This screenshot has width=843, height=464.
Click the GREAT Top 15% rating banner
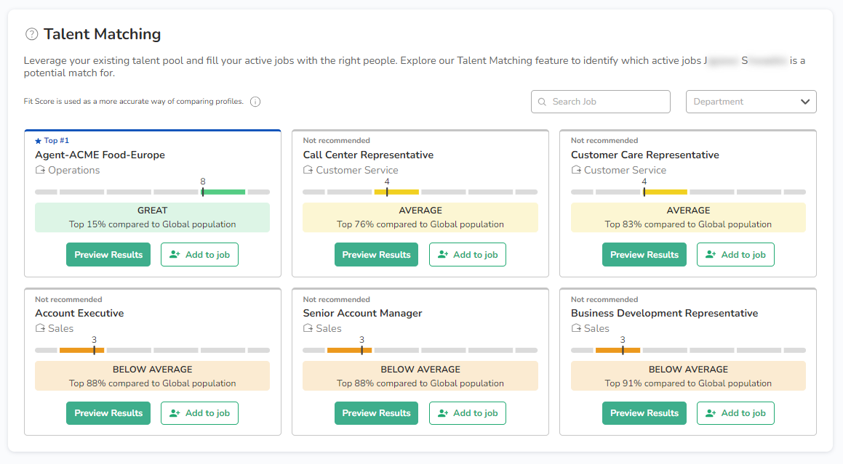(x=152, y=217)
